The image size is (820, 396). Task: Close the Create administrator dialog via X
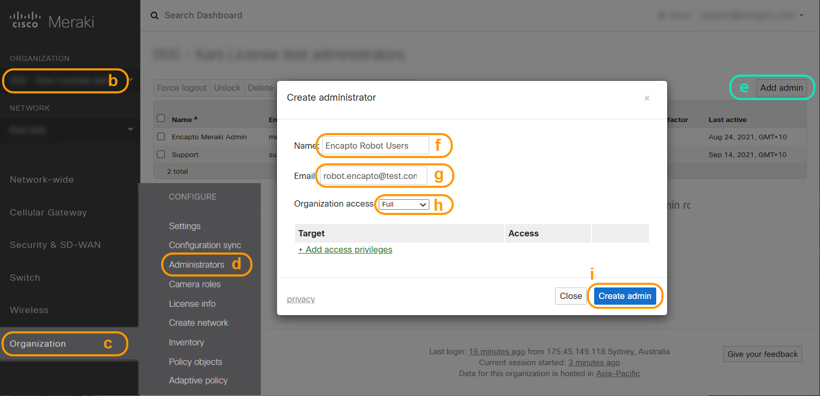coord(647,98)
